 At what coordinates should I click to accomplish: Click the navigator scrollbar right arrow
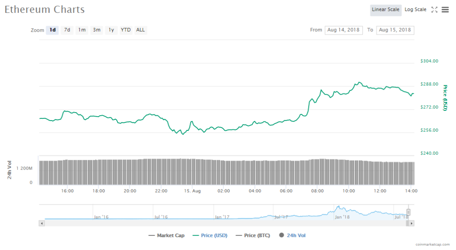(411, 223)
